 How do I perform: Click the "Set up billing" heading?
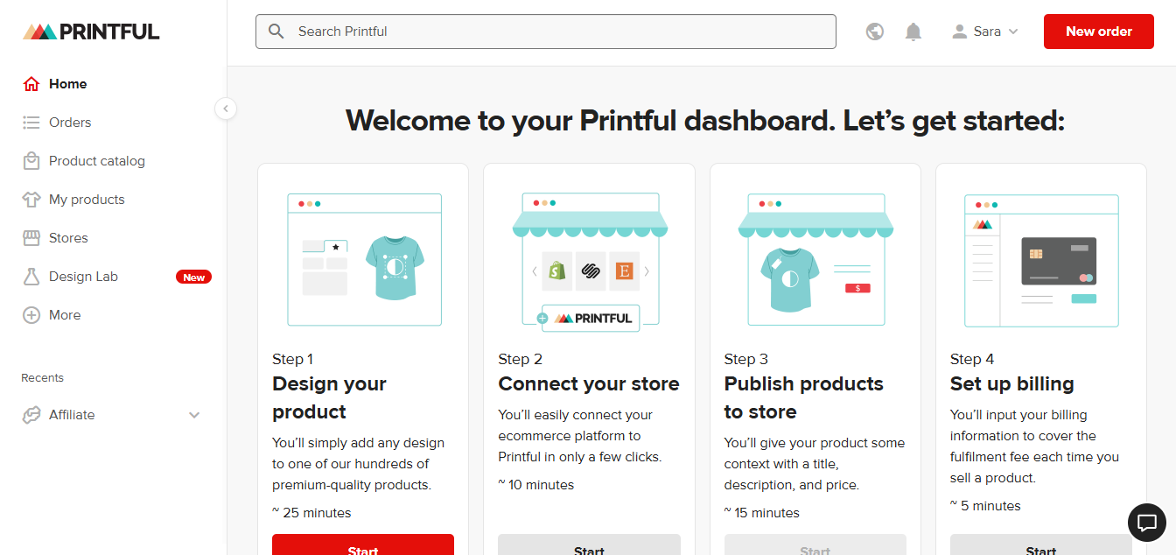pos(1012,383)
